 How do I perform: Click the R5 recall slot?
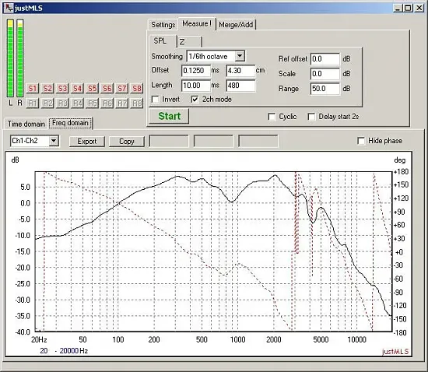[x=93, y=104]
